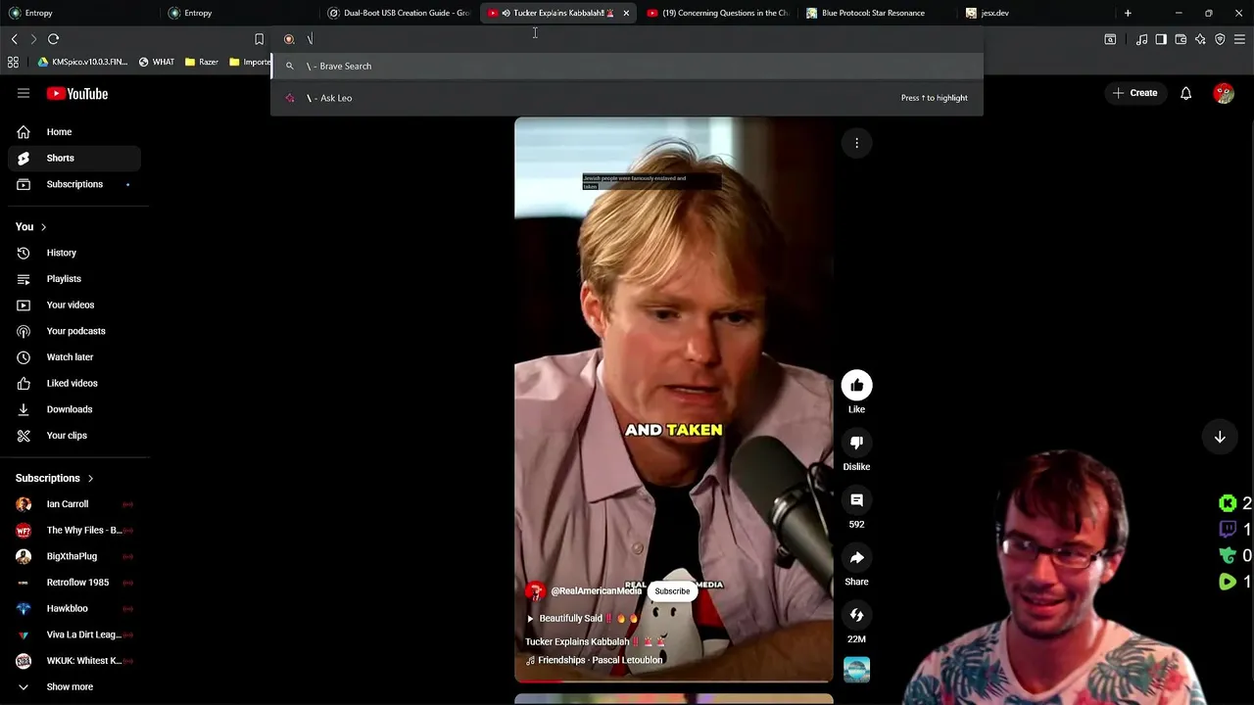Share the current Short

pyautogui.click(x=856, y=557)
